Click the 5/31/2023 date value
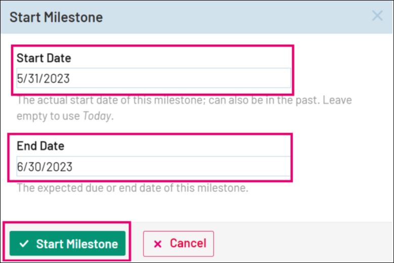Screen dimensions: 394x263 43,79
